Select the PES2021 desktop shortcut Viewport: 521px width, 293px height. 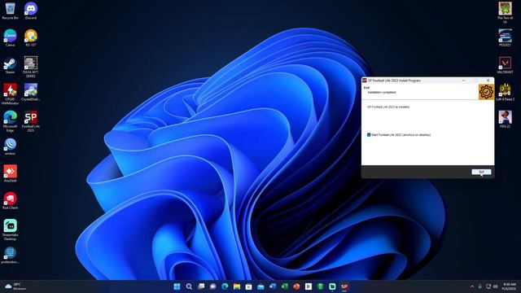pos(505,37)
